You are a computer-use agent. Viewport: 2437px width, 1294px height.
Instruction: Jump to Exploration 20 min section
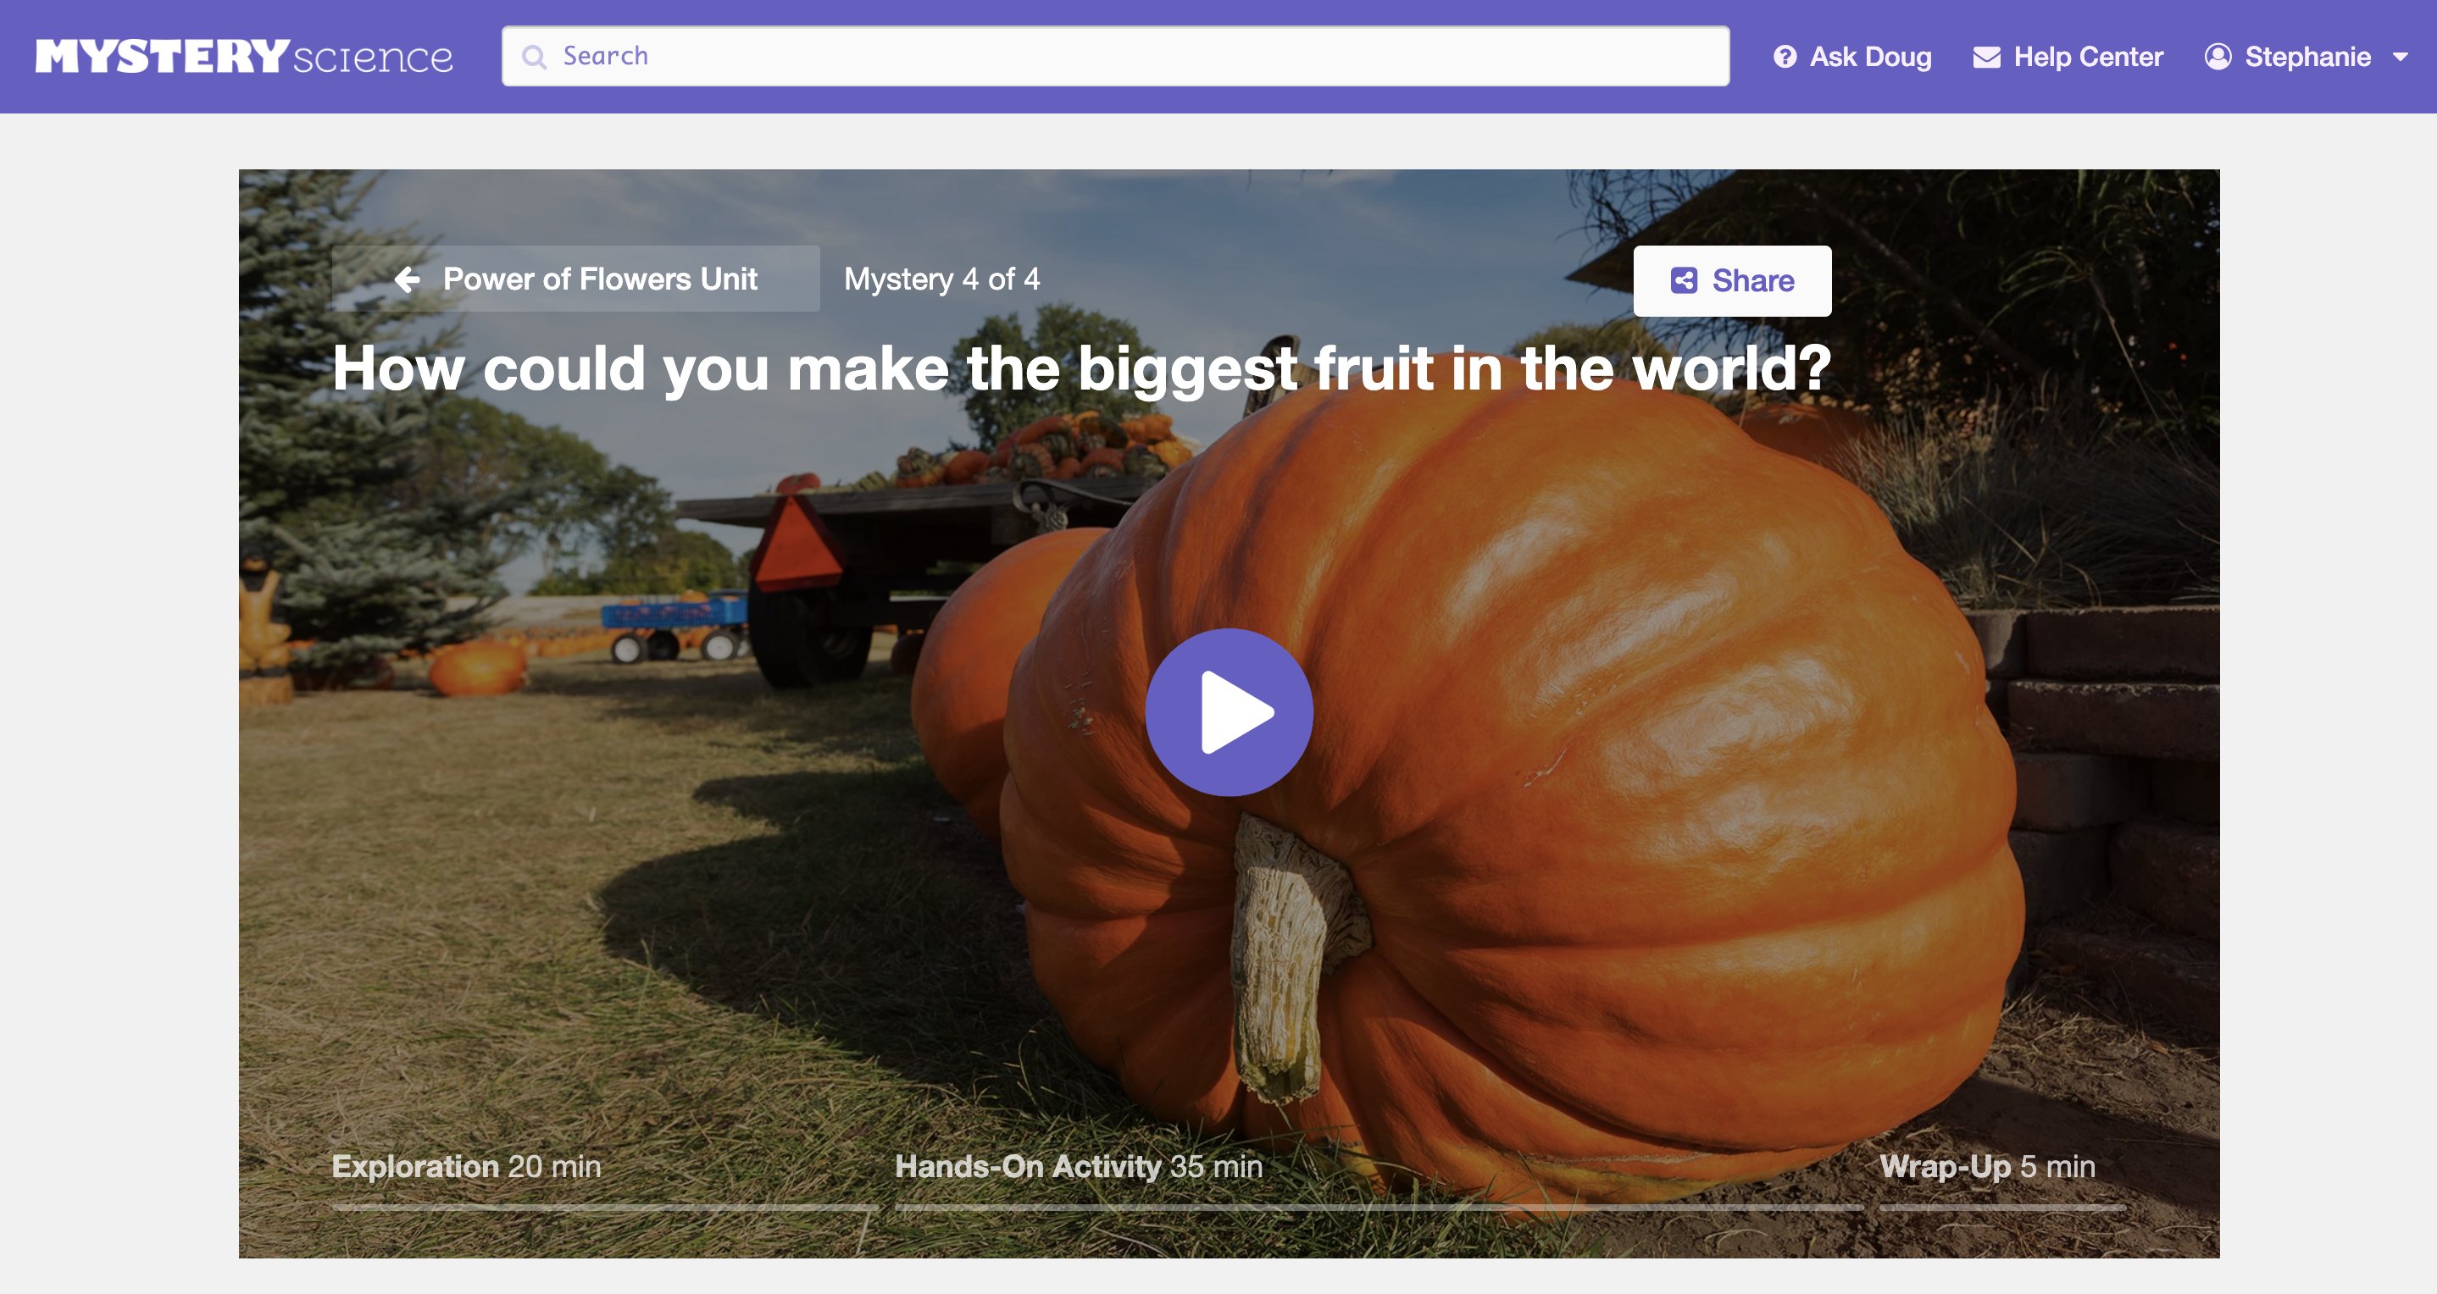pos(466,1165)
